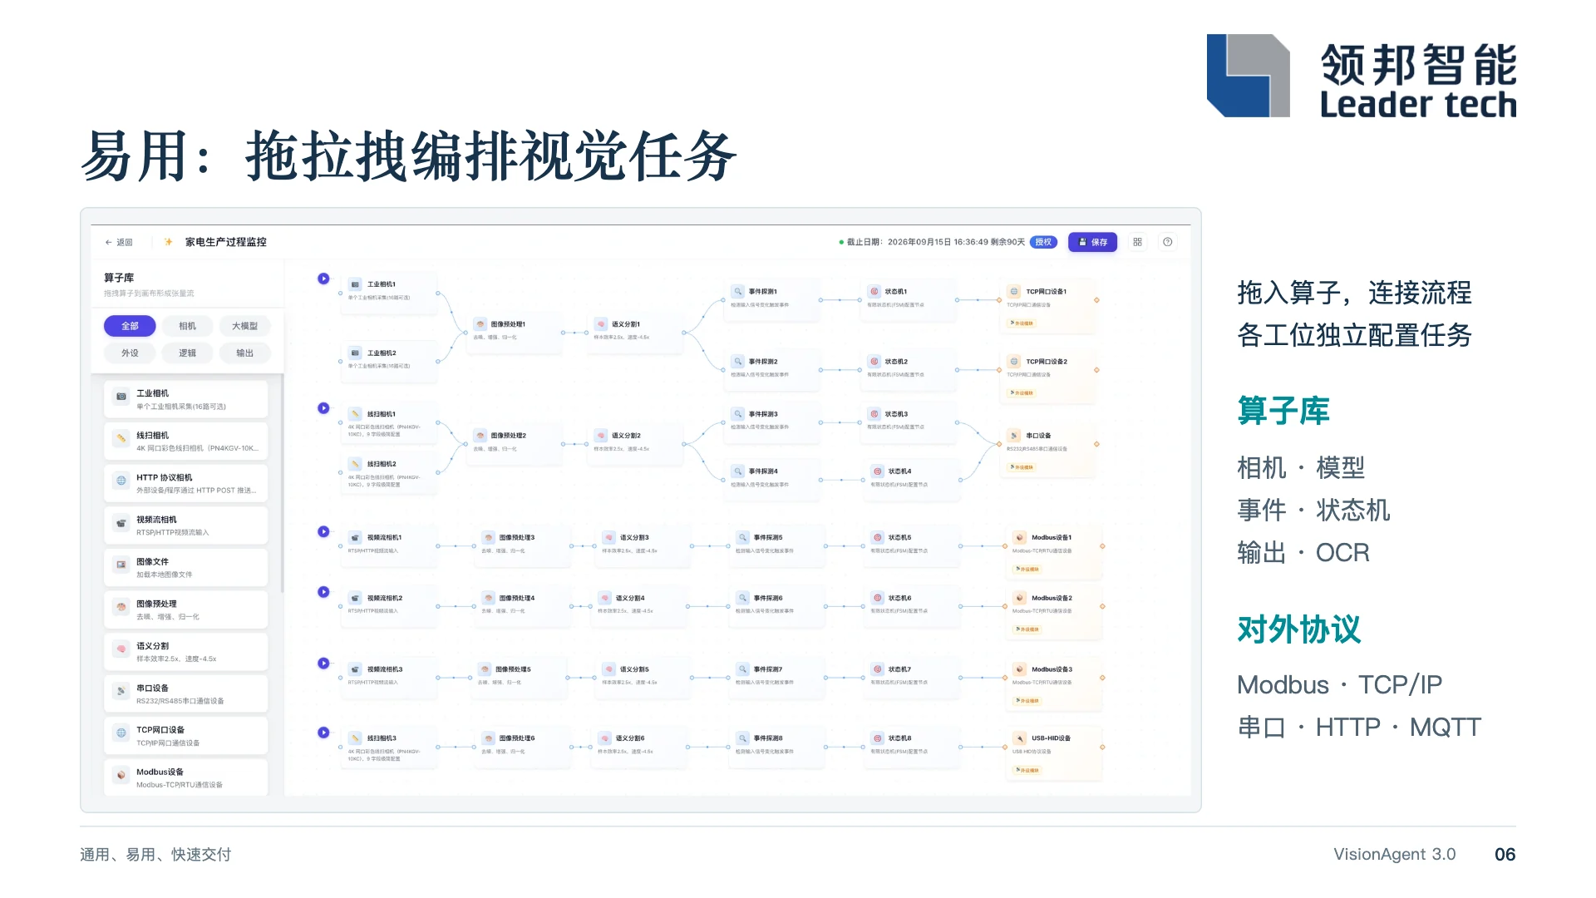The height and width of the screenshot is (898, 1596).
Task: Click the sparkle icon before 家电生产过程监控
Action: (168, 242)
